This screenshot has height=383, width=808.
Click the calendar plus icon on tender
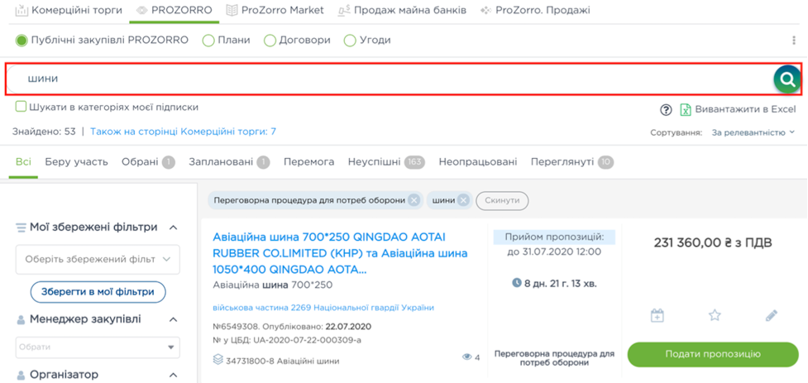[657, 315]
